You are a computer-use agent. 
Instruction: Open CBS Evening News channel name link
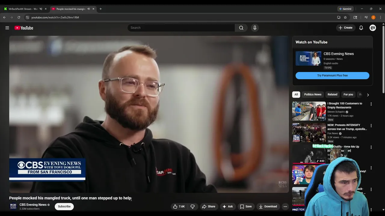(x=33, y=205)
